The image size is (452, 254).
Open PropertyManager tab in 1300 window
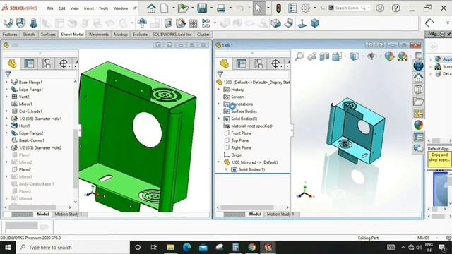point(242,64)
